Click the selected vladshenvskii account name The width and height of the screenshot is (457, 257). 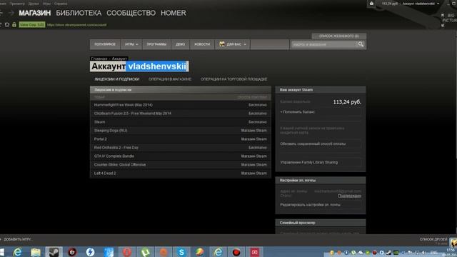(x=157, y=66)
